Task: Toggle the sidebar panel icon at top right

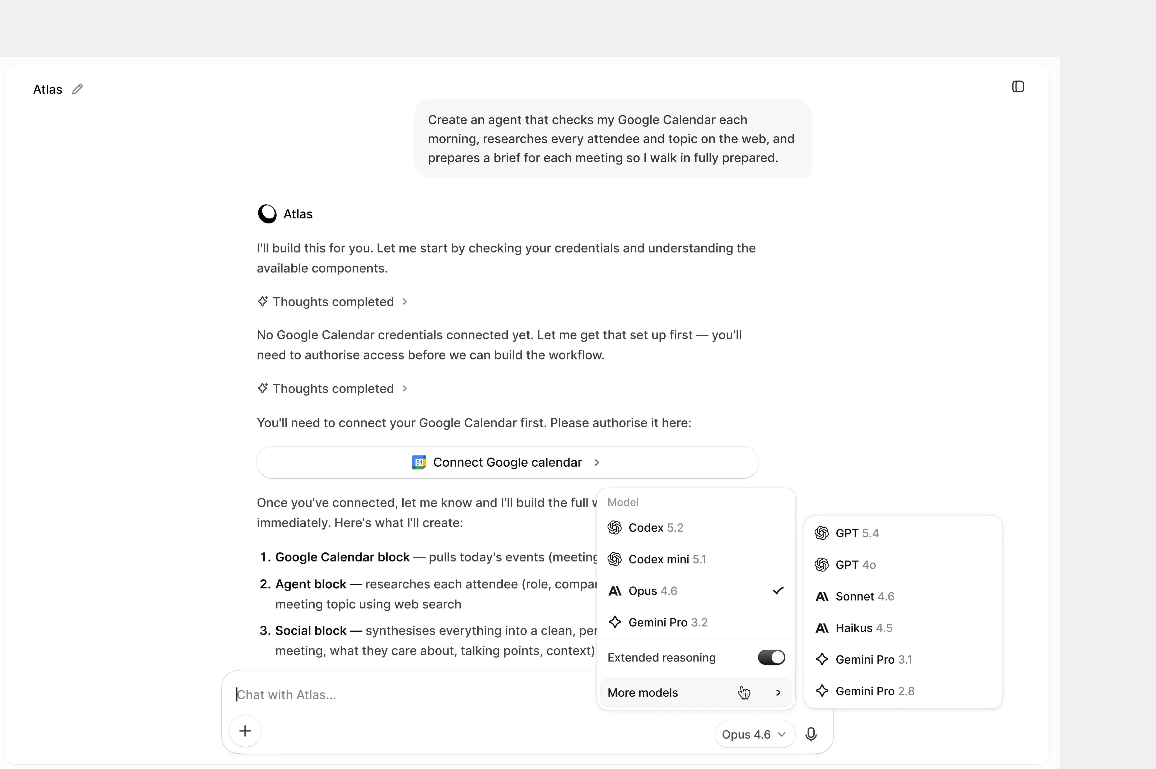Action: click(x=1018, y=87)
